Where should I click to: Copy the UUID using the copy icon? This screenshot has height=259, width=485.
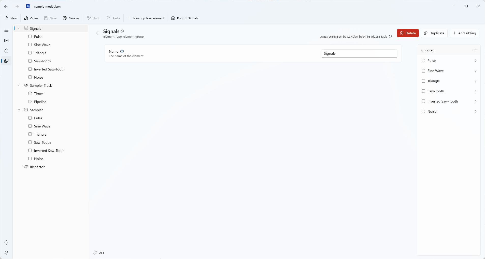(x=391, y=36)
